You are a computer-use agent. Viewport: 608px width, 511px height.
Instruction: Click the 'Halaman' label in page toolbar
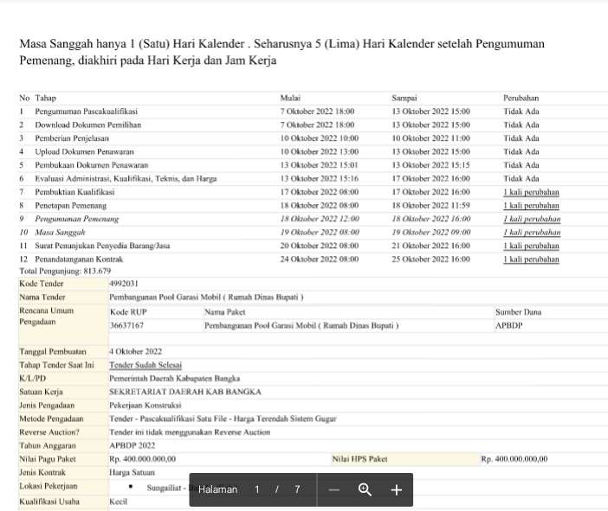pos(218,489)
